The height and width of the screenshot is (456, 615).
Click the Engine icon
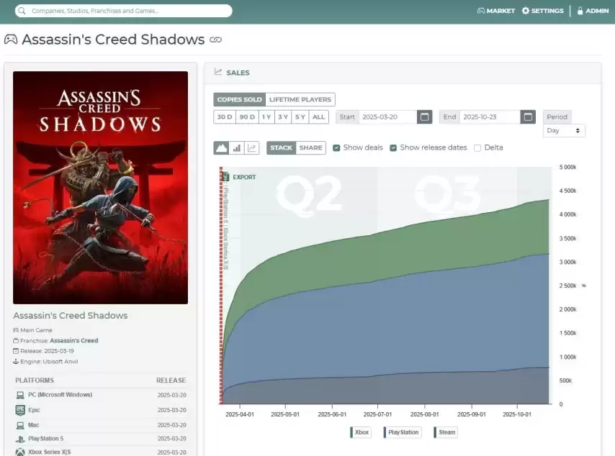(16, 361)
